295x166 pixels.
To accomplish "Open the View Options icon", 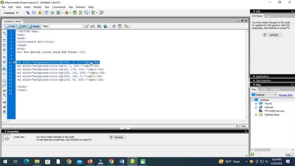I will click(120, 26).
